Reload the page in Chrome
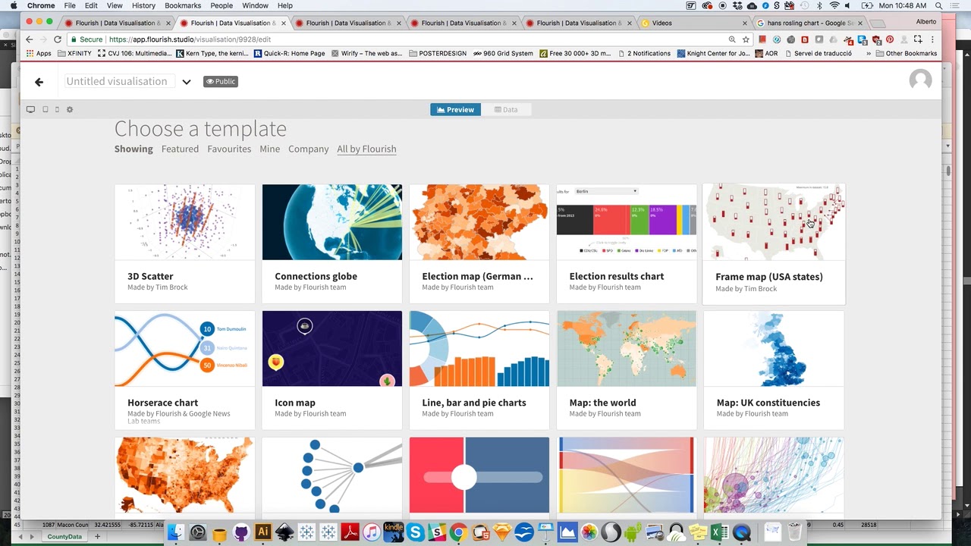Image resolution: width=971 pixels, height=546 pixels. click(x=57, y=39)
